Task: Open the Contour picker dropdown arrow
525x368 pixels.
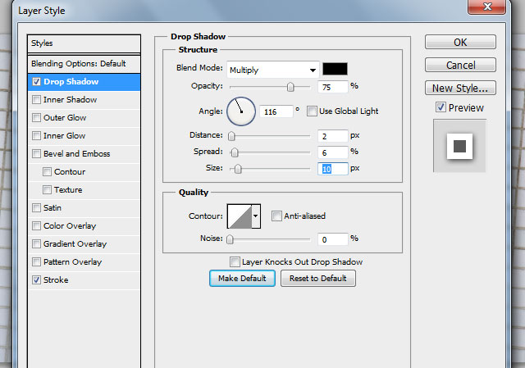Action: [256, 216]
